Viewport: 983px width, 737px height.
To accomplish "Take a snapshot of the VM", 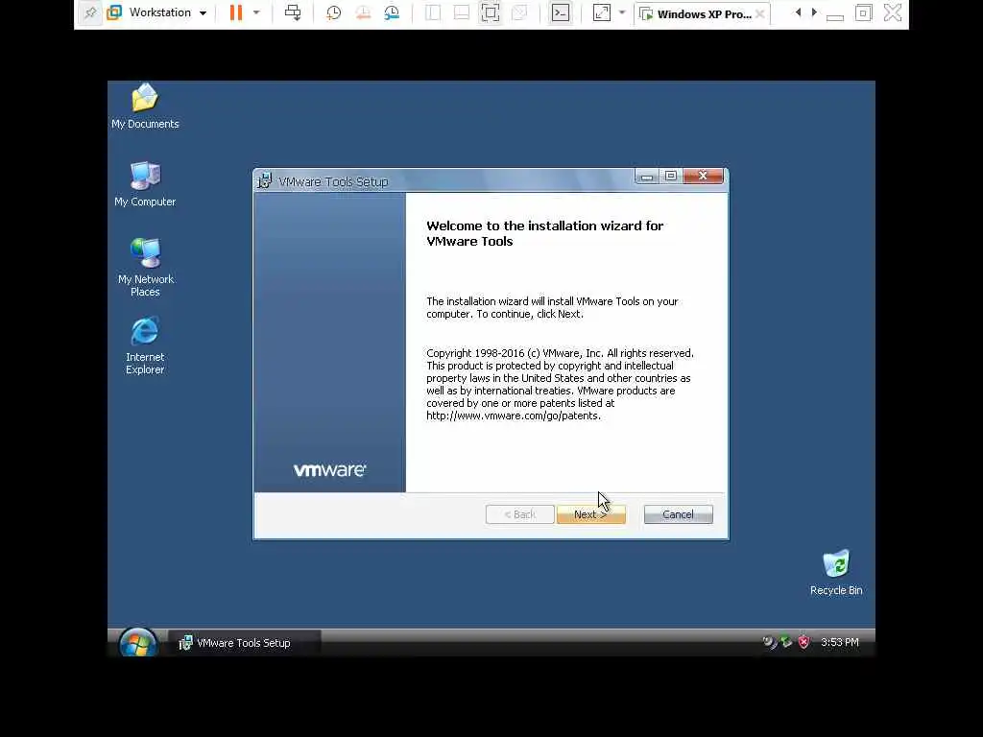I will click(333, 12).
